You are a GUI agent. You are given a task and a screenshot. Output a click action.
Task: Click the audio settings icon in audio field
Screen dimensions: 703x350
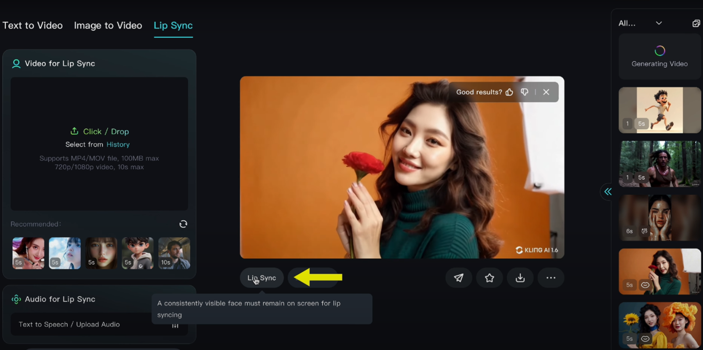pos(175,325)
